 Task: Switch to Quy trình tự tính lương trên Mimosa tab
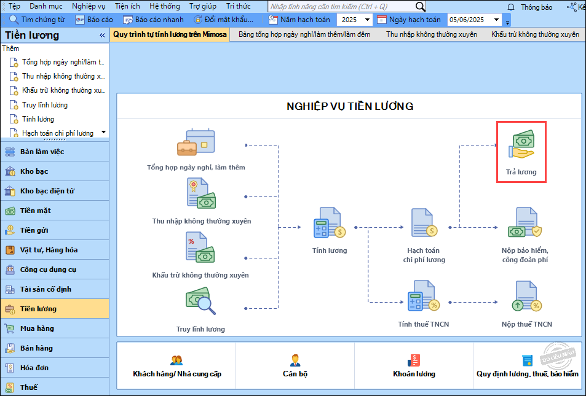pos(170,35)
